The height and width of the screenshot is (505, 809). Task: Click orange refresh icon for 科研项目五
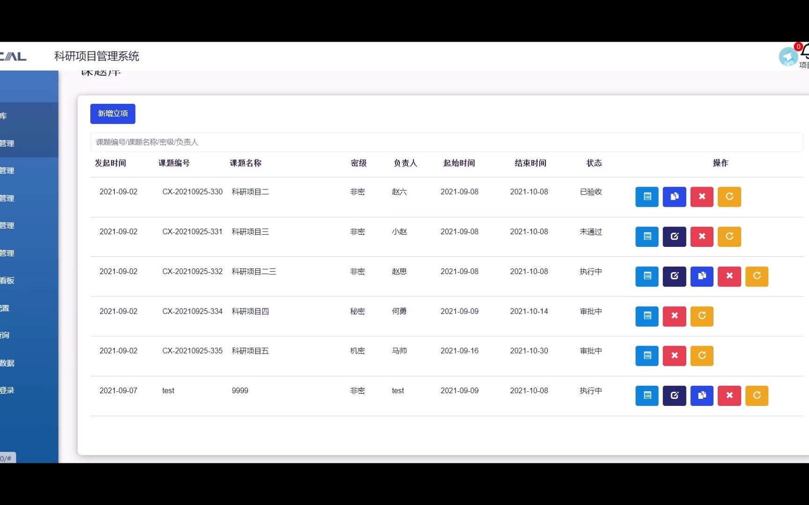pyautogui.click(x=702, y=356)
